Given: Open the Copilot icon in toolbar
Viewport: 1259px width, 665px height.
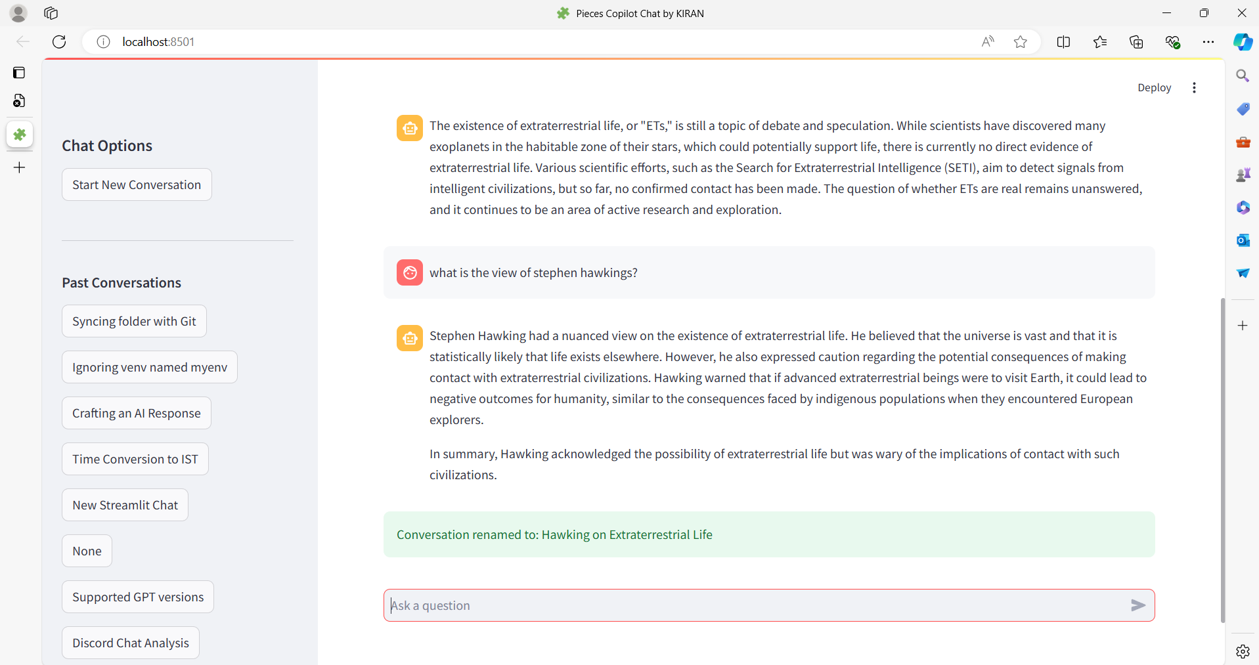Looking at the screenshot, I should point(1243,42).
